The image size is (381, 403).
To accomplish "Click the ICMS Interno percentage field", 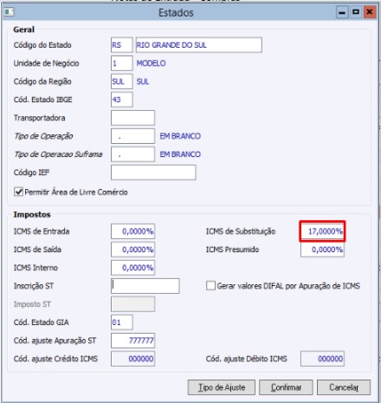I will pos(132,268).
